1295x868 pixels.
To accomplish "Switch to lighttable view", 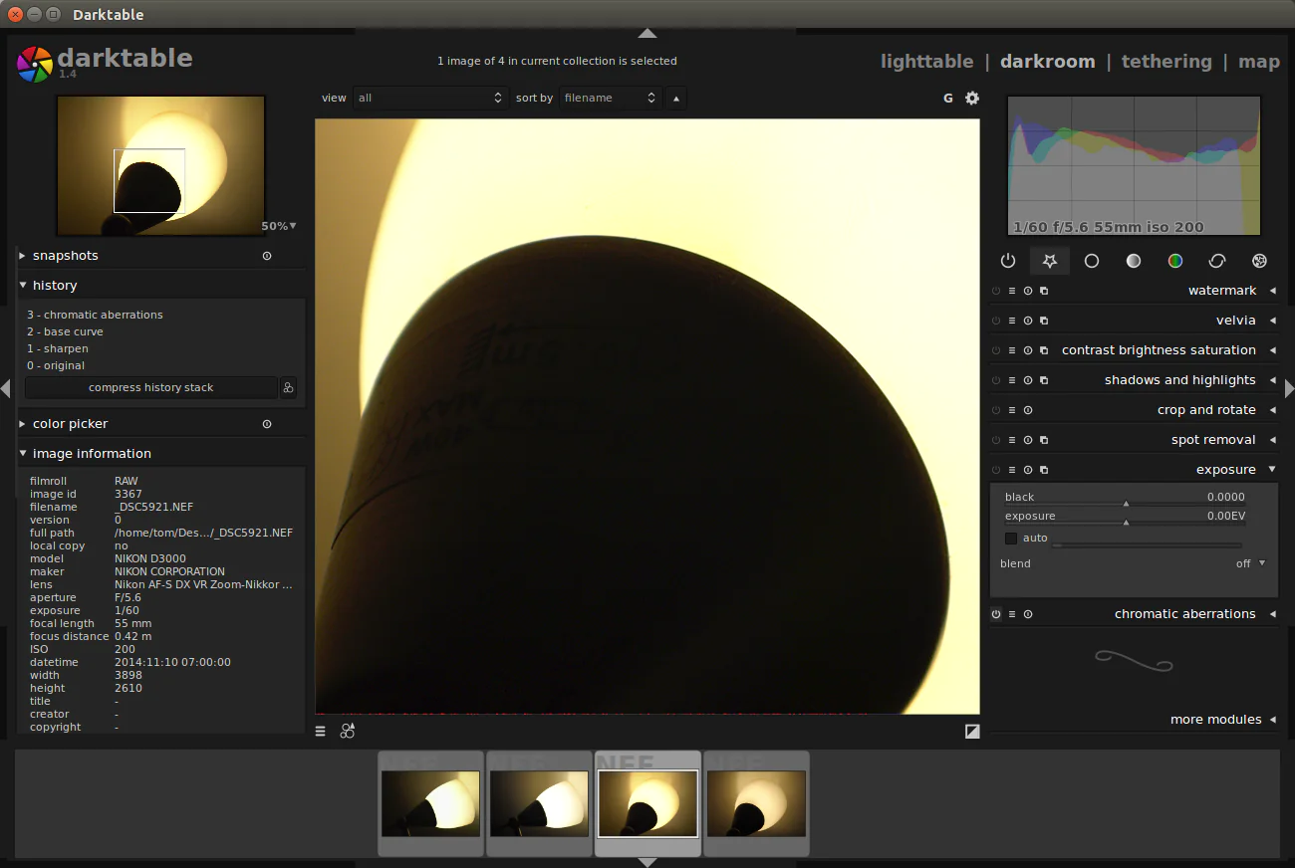I will click(x=926, y=62).
